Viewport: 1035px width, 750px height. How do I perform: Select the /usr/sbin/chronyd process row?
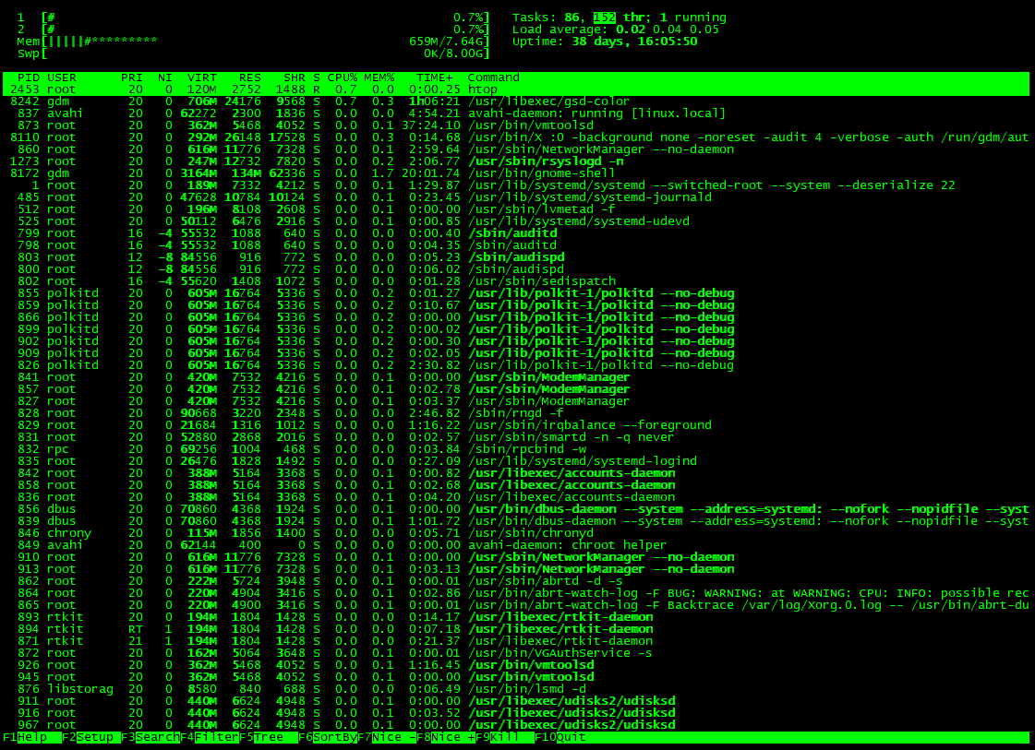click(x=516, y=533)
